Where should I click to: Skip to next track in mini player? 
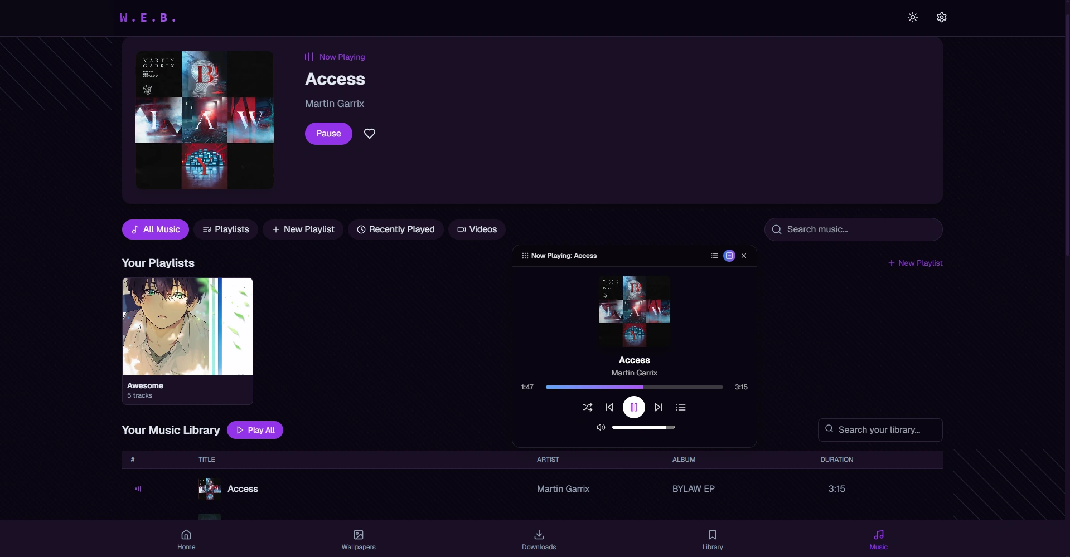(659, 407)
